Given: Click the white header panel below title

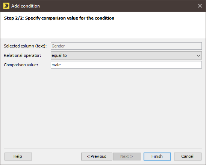Looking at the screenshot, I should 103,25.
